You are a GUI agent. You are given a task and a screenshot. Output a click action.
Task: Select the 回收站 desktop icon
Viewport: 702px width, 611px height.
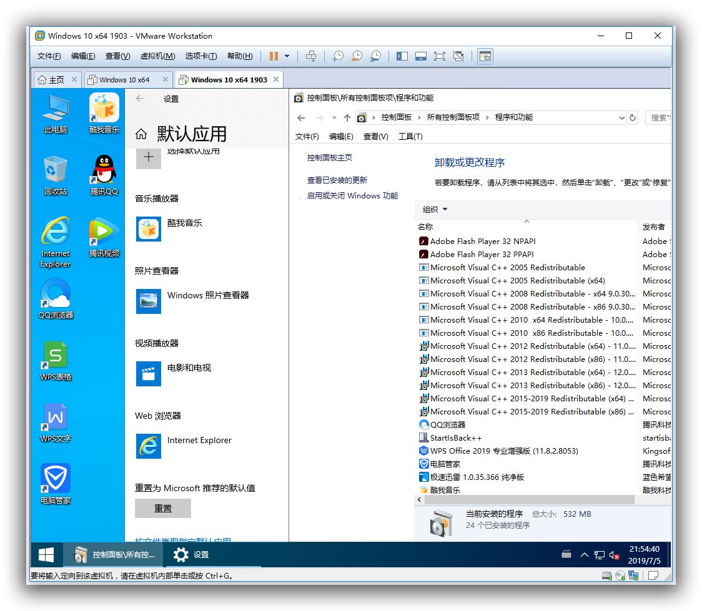(56, 176)
